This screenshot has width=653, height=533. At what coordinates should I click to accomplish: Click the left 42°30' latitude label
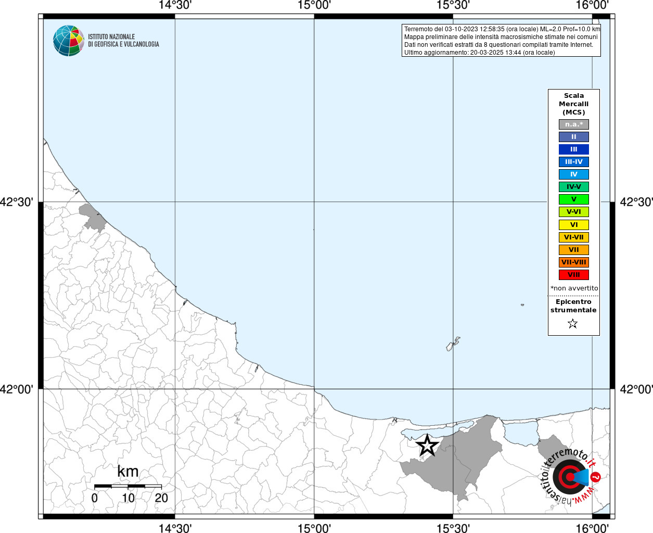tap(17, 202)
